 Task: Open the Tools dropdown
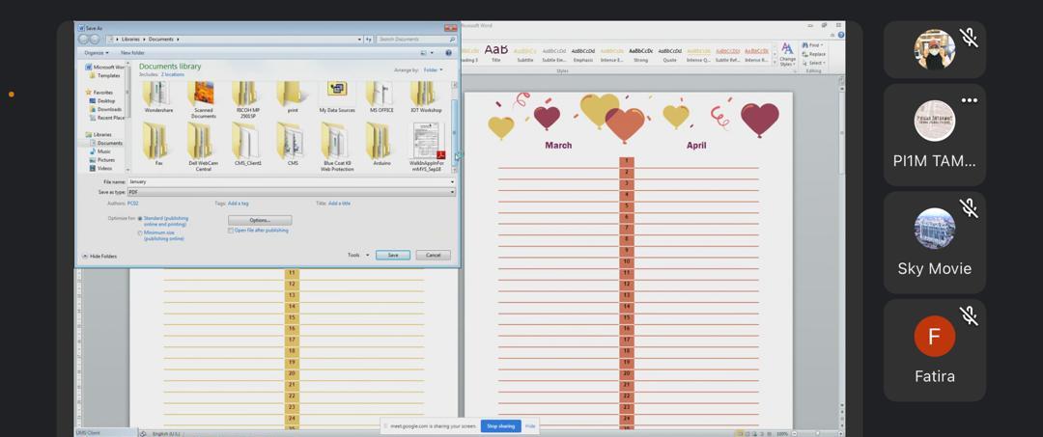click(358, 255)
